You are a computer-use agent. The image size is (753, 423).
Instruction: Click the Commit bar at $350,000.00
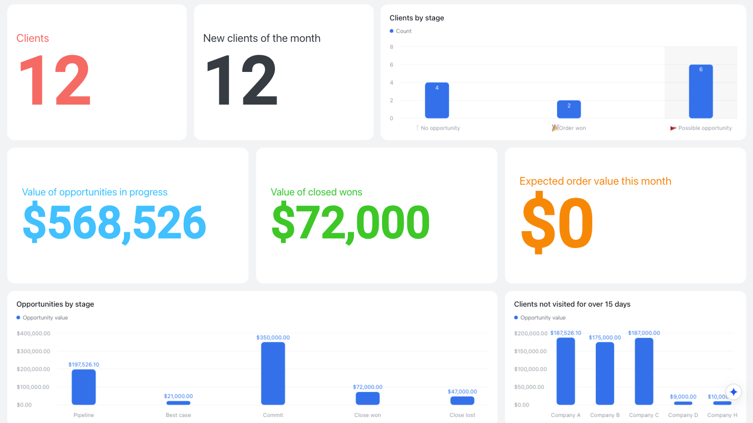(273, 374)
